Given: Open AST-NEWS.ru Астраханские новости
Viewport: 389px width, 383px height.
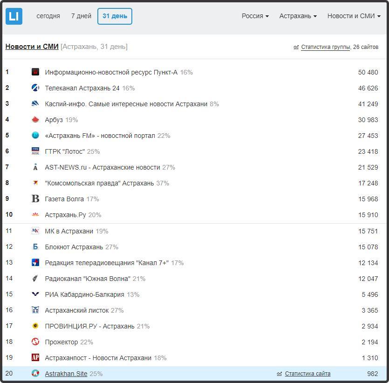Looking at the screenshot, I should point(102,167).
